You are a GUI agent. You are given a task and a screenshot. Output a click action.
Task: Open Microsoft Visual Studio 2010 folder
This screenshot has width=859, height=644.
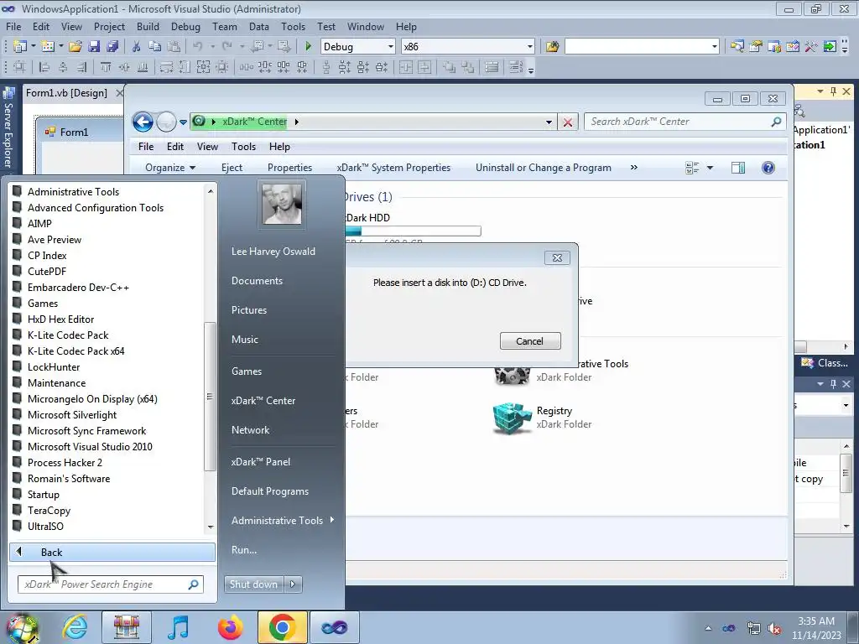[90, 447]
